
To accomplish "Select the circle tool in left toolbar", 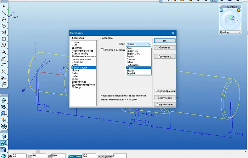I will (4, 26).
